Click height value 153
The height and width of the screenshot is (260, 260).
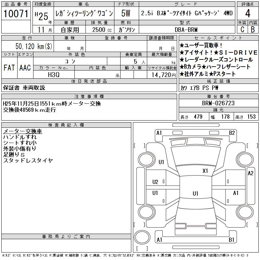click(251, 117)
